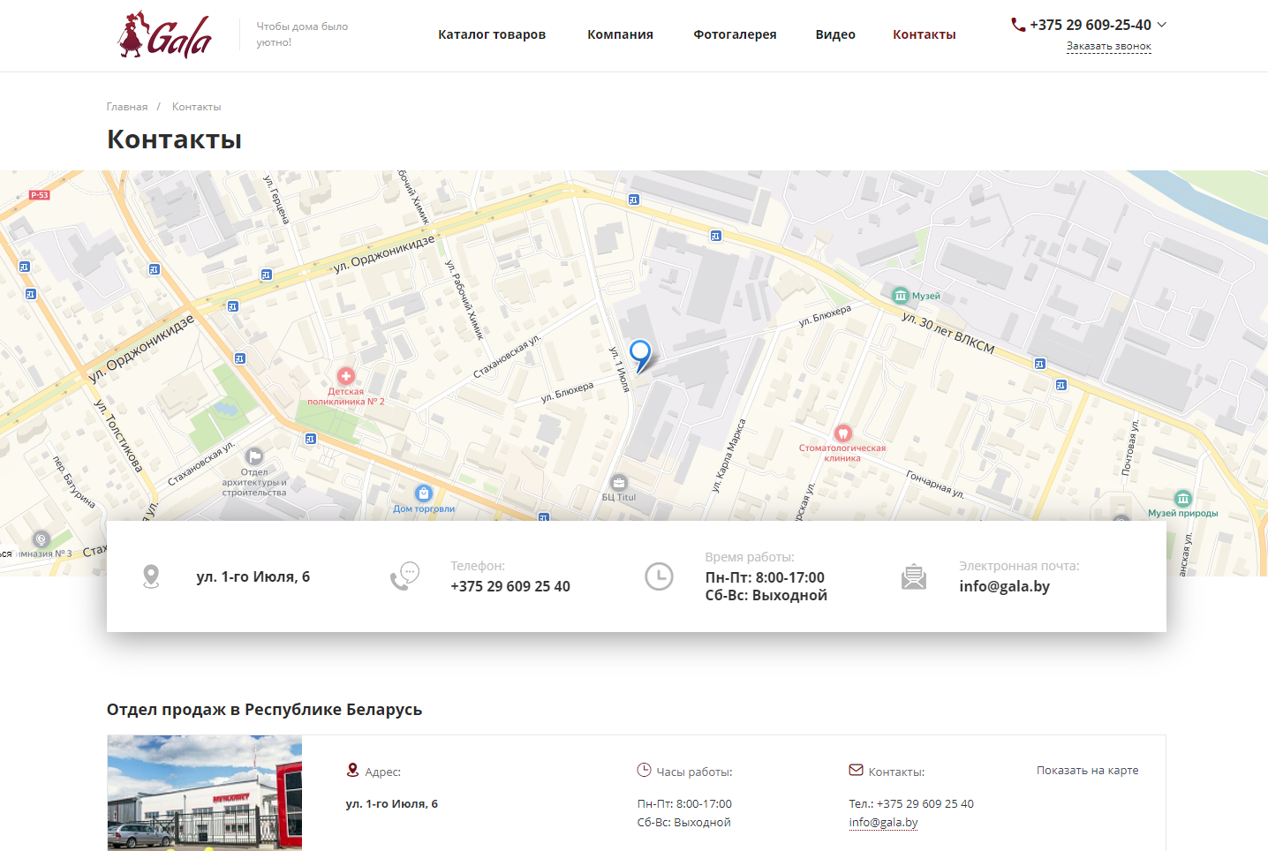Image resolution: width=1268 pixels, height=851 pixels.
Task: Open Видео section
Action: click(835, 34)
